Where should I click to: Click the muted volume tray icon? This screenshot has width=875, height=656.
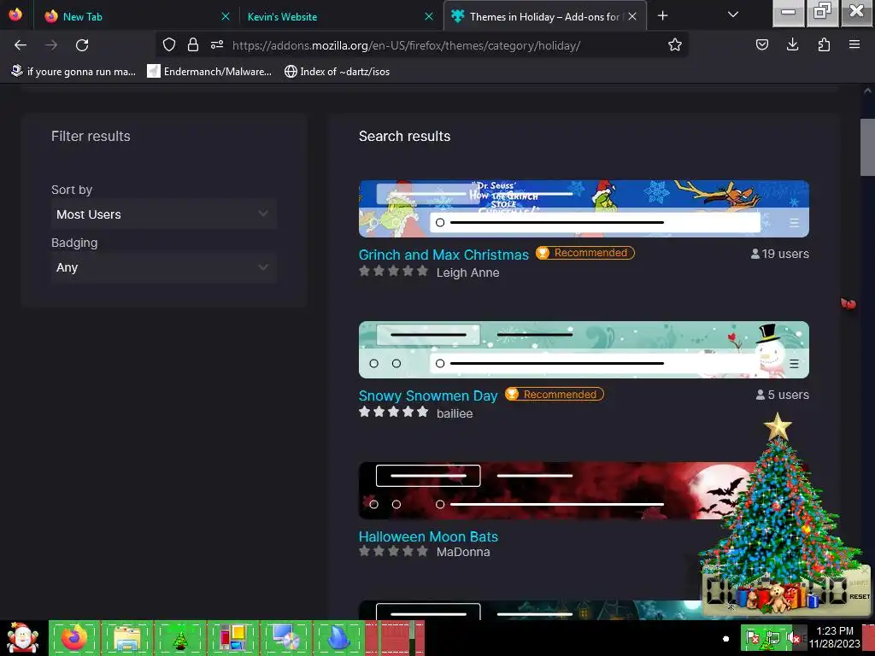click(793, 638)
